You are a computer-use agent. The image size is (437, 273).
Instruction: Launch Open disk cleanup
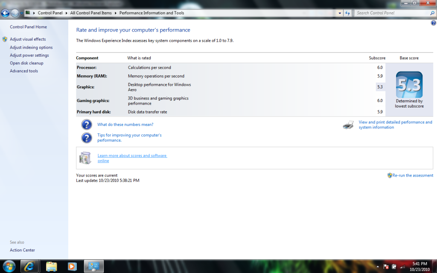(x=26, y=63)
